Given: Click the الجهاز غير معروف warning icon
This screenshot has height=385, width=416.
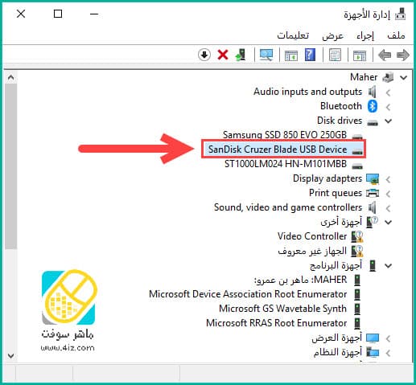Looking at the screenshot, I should coord(357,251).
